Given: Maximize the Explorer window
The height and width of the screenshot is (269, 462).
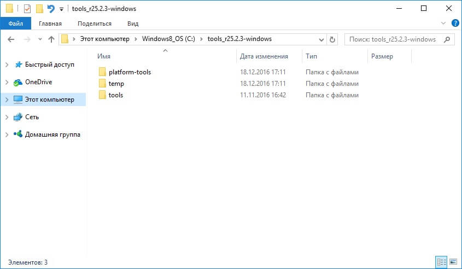Looking at the screenshot, I should coord(424,9).
